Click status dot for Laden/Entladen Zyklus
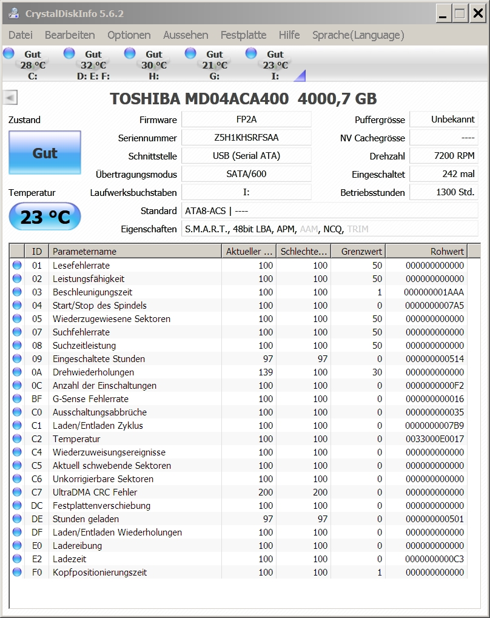Screen dimensions: 490x618 coord(17,425)
